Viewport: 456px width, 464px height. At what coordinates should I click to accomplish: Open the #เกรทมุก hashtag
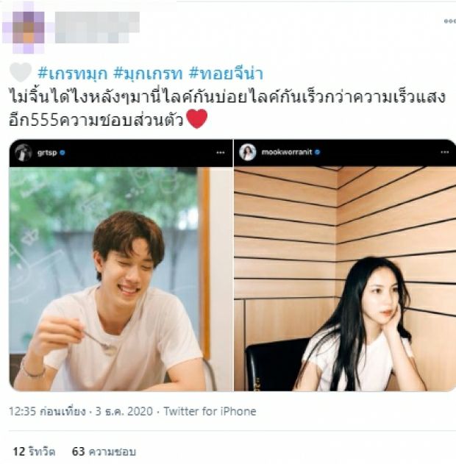coord(73,74)
